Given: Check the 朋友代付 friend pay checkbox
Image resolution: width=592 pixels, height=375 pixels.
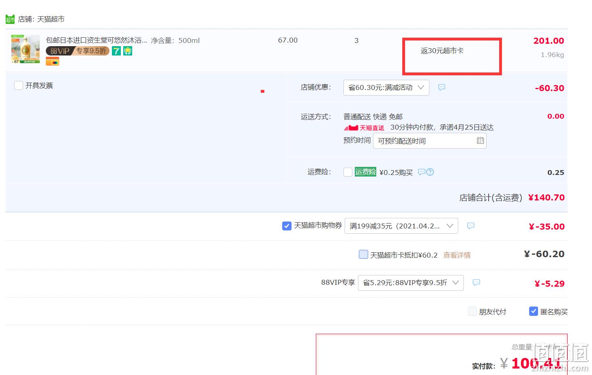Looking at the screenshot, I should point(472,311).
